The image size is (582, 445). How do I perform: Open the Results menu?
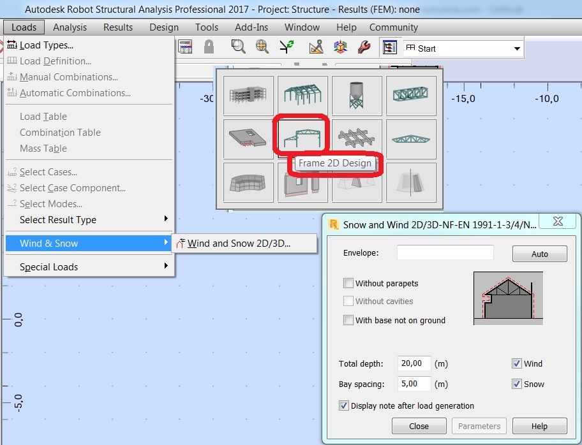118,27
